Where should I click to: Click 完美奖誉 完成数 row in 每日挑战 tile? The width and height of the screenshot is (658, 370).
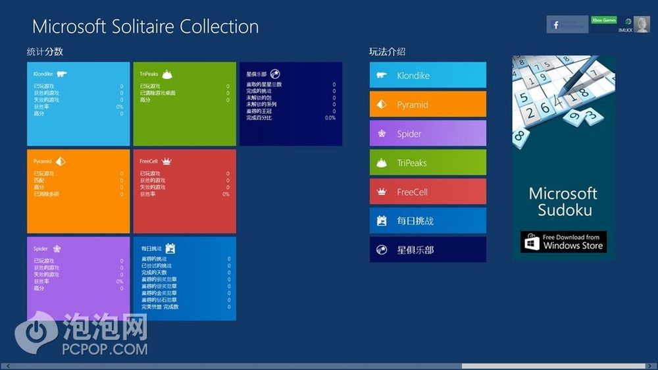tap(186, 307)
